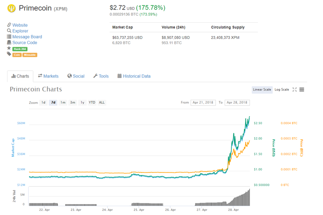Set chart zoom to ALL
Viewport: 323px width, 215px height.
pos(102,102)
